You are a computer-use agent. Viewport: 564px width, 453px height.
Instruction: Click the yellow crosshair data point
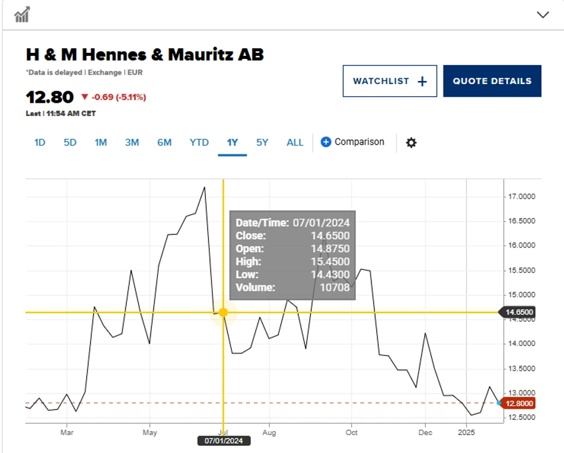(x=223, y=312)
